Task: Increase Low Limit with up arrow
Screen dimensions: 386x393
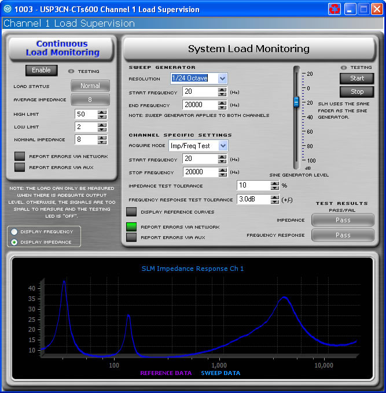Action: tap(102, 124)
